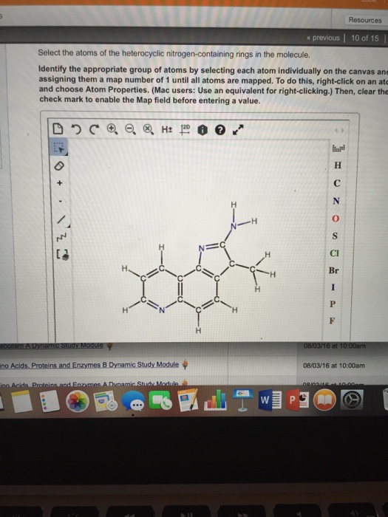Viewport: 388px width, 517px height.
Task: Click the nitrogen double-bonded in five-membered ring
Action: [x=202, y=248]
